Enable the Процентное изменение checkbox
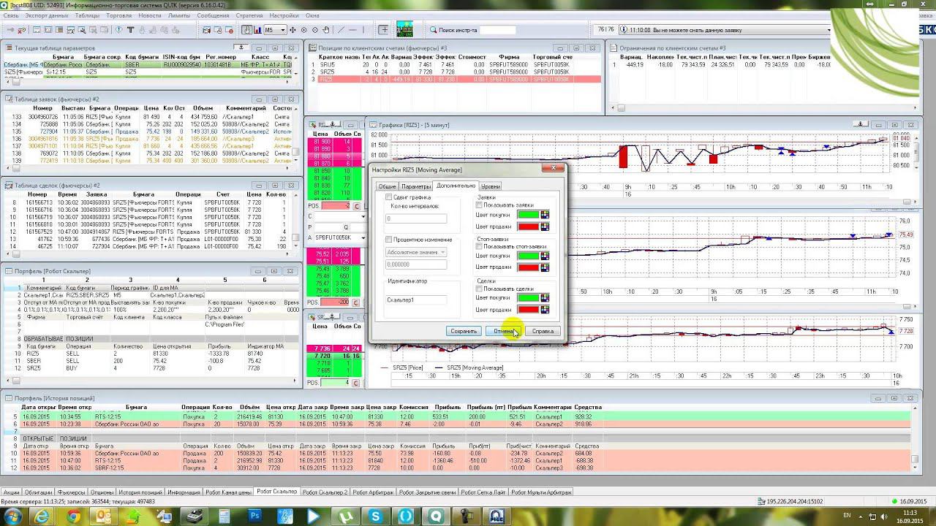936x526 pixels. pyautogui.click(x=389, y=240)
